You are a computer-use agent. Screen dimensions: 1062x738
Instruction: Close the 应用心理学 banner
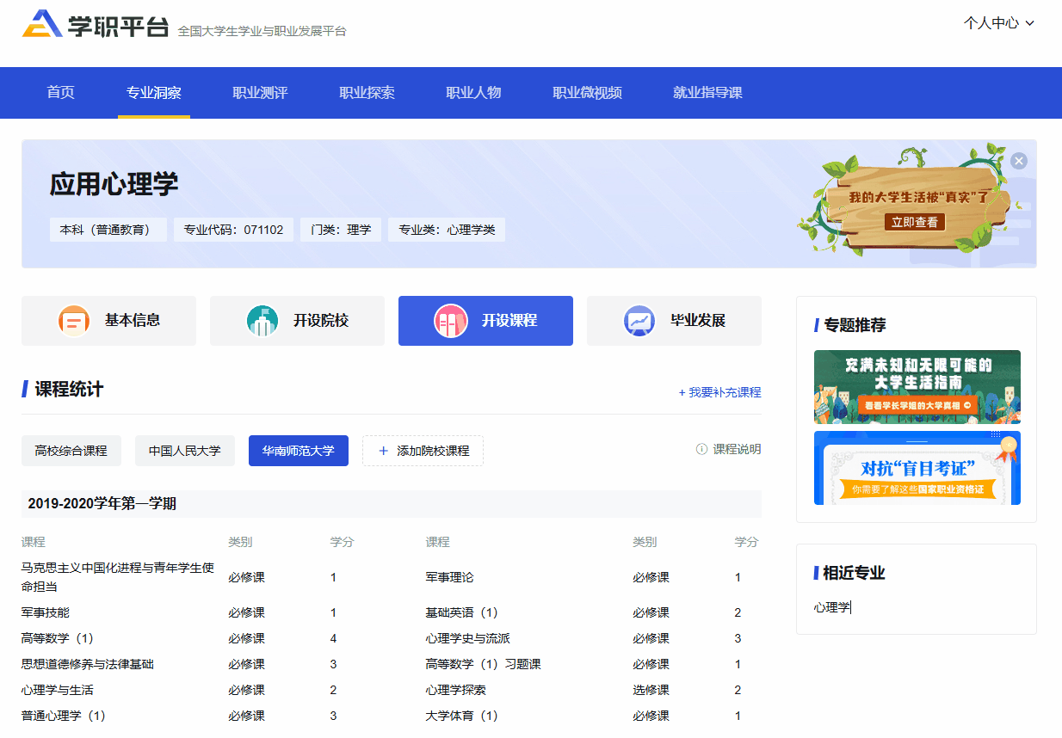(x=1019, y=160)
